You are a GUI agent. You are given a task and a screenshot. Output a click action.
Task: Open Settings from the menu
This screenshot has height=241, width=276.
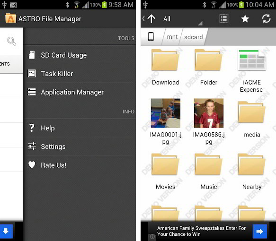(x=80, y=146)
